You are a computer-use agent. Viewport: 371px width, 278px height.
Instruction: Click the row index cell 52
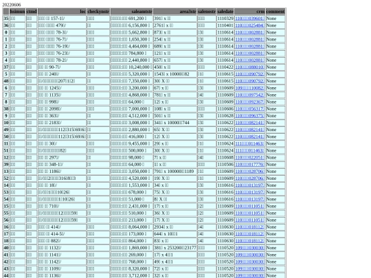point(6,178)
